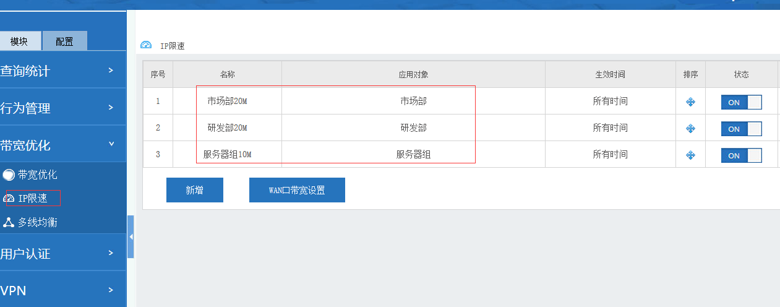Open WAN口带宽设置
The height and width of the screenshot is (307, 780).
click(x=297, y=190)
